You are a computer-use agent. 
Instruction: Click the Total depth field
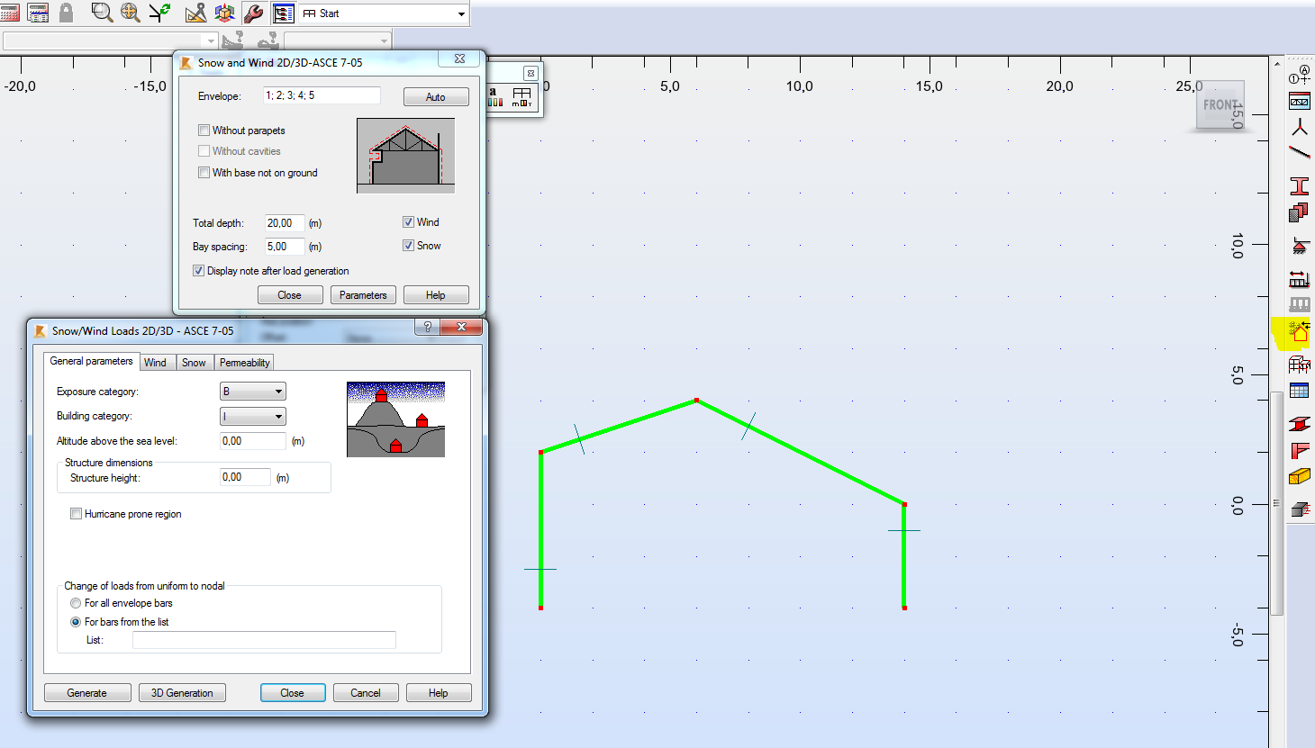pyautogui.click(x=285, y=223)
